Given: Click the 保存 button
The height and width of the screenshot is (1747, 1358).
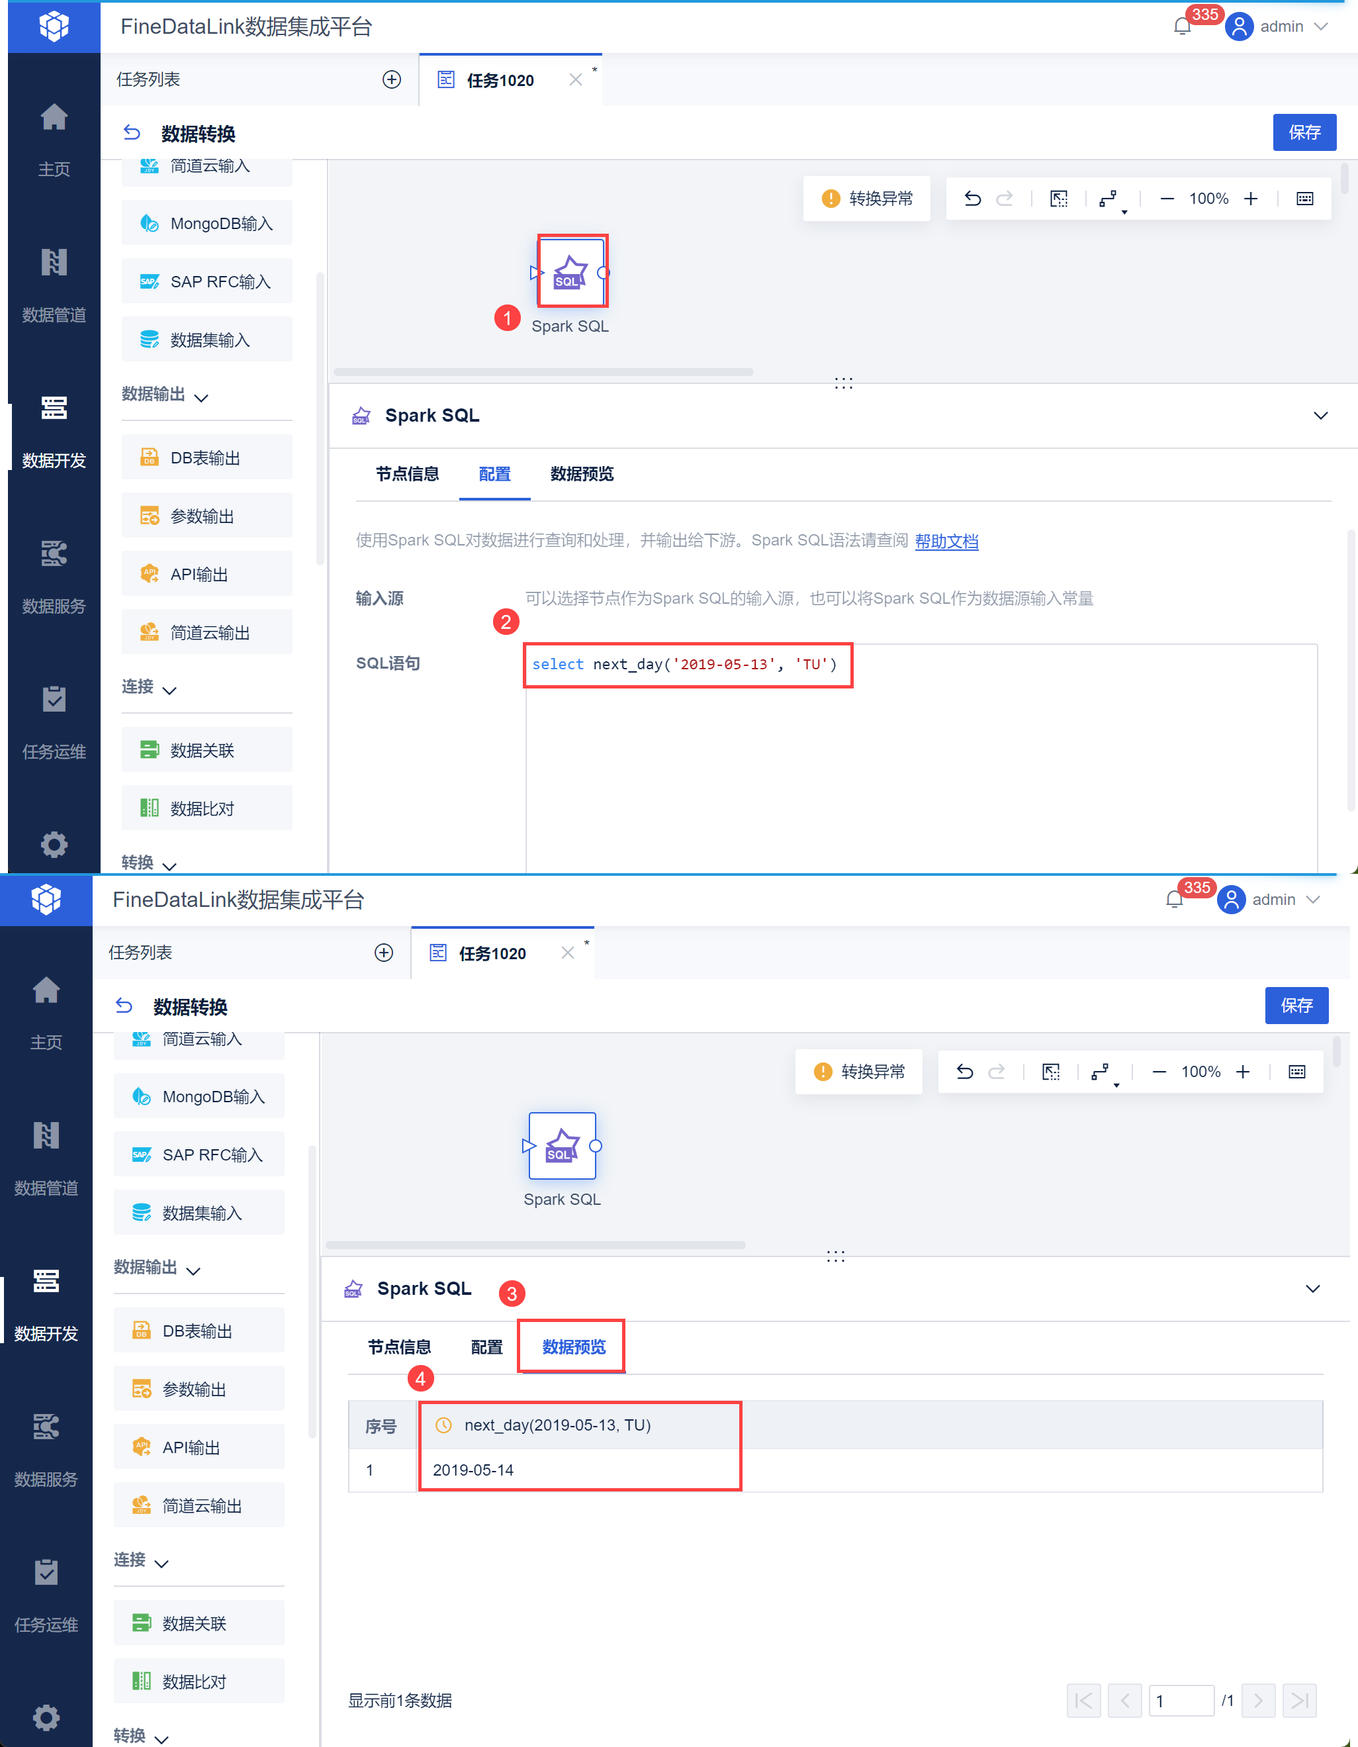Looking at the screenshot, I should click(x=1304, y=132).
